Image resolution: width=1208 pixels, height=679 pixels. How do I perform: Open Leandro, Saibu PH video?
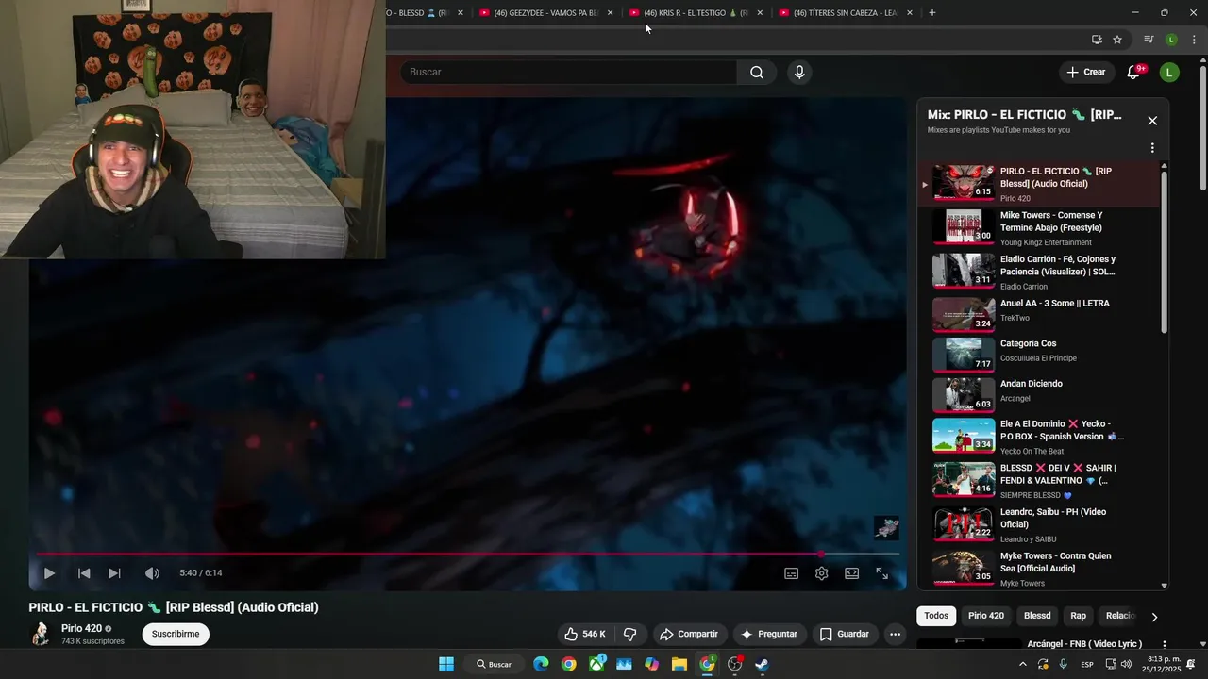pos(1038,524)
